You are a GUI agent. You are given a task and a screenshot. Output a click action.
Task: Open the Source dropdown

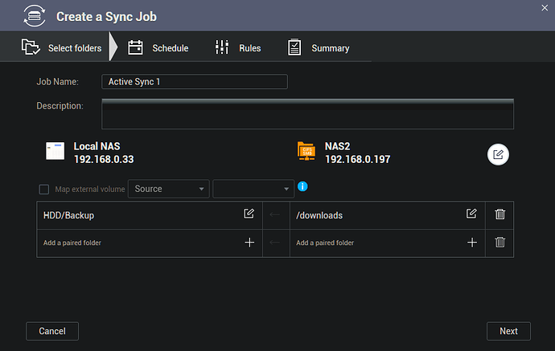pyautogui.click(x=168, y=189)
